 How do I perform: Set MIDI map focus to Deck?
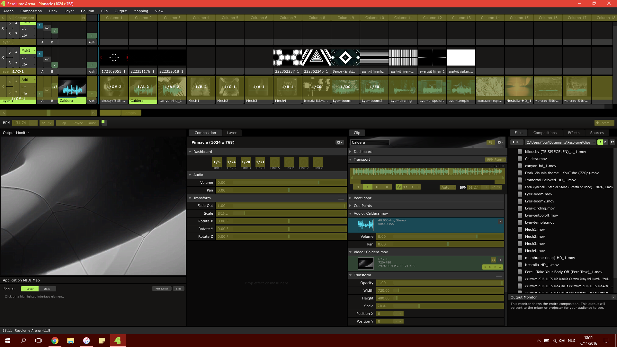click(47, 289)
